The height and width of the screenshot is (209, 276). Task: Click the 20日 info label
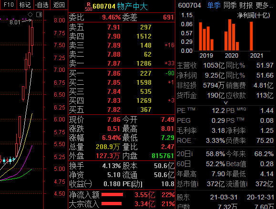click(x=184, y=154)
